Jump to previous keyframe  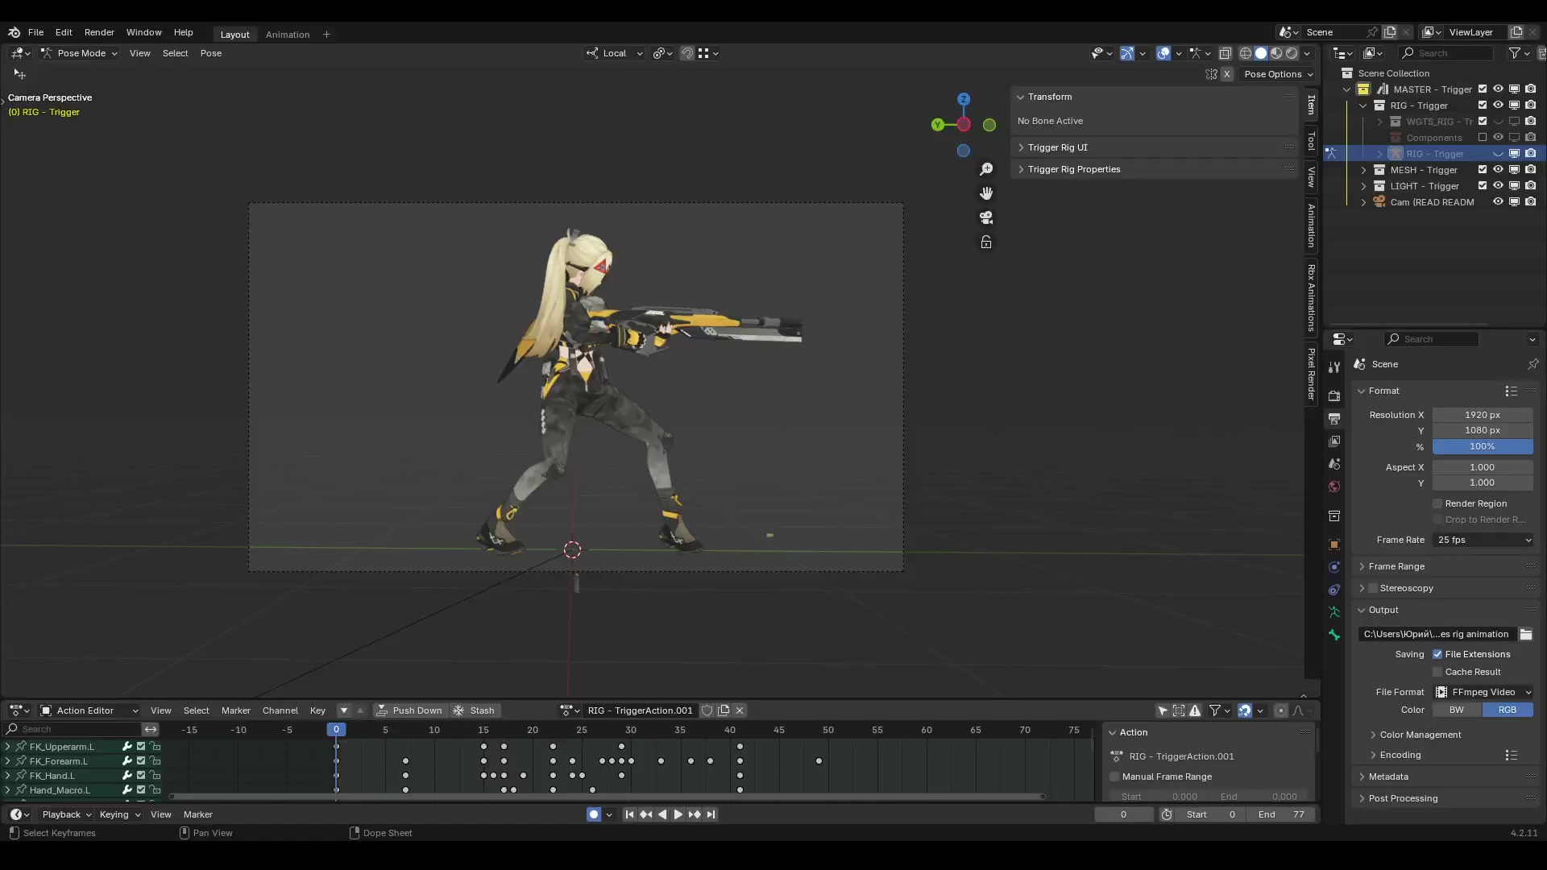(645, 814)
